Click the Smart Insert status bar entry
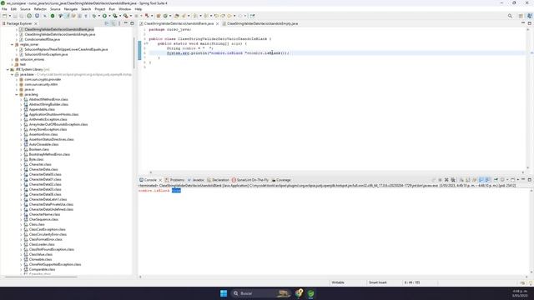 (x=377, y=282)
